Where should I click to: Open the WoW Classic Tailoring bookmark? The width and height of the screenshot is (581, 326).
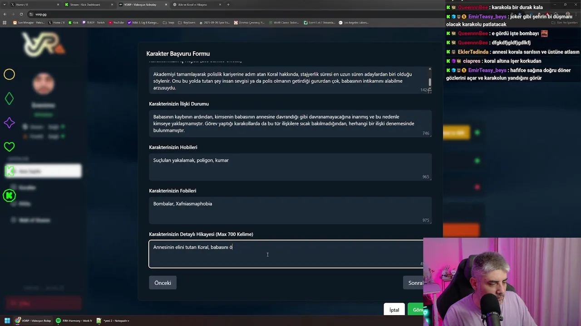[x=284, y=22]
